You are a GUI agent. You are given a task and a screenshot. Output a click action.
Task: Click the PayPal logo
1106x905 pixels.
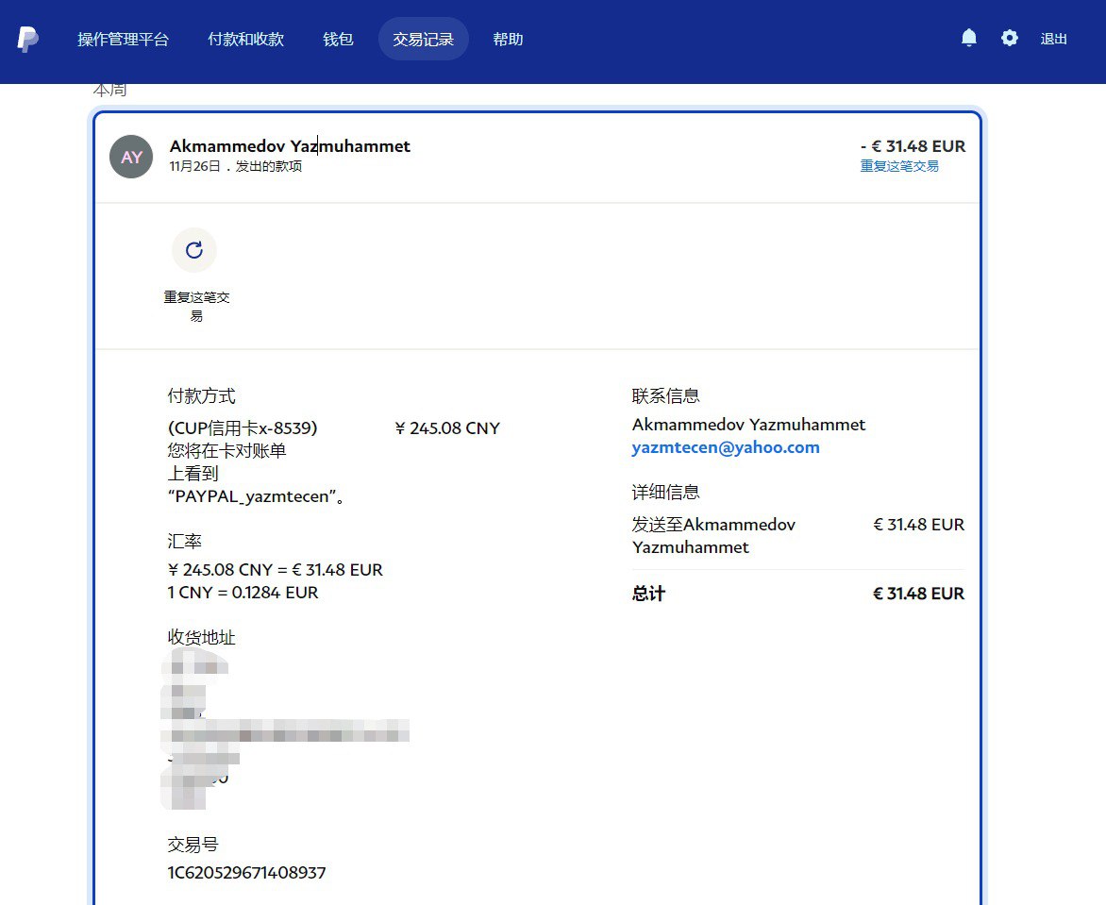[27, 40]
